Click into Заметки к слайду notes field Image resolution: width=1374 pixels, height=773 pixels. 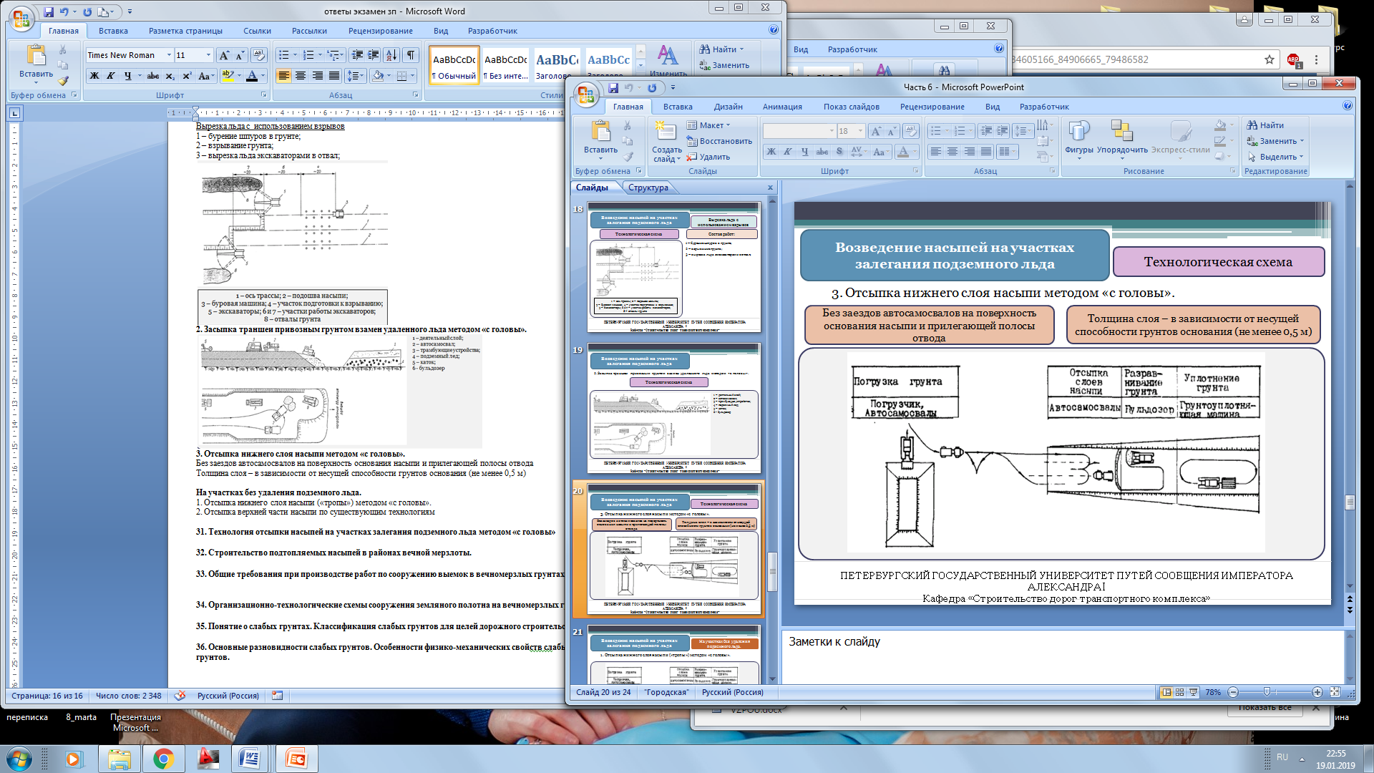click(1063, 657)
